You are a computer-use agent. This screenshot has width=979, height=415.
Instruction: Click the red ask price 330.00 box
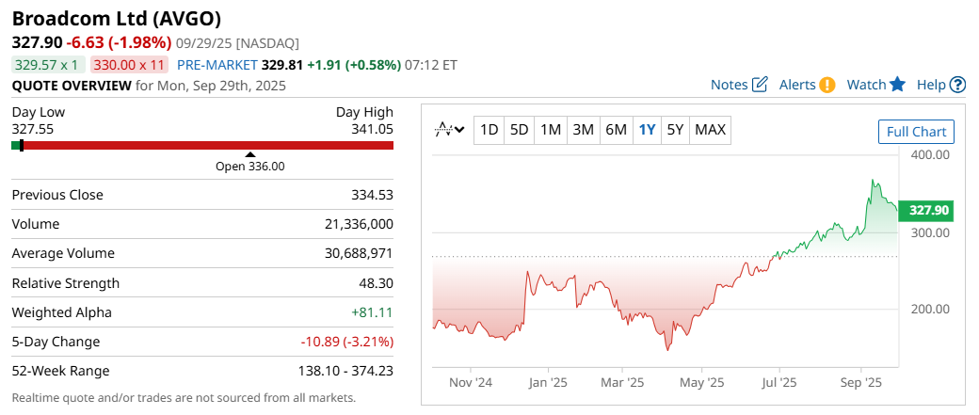pyautogui.click(x=130, y=65)
